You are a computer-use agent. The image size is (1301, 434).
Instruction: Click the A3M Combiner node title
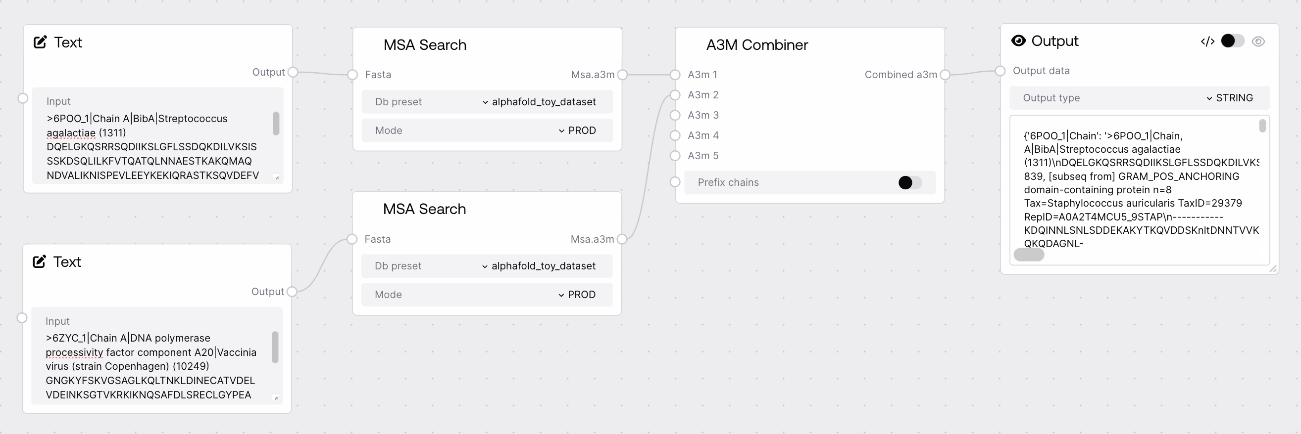coord(757,45)
